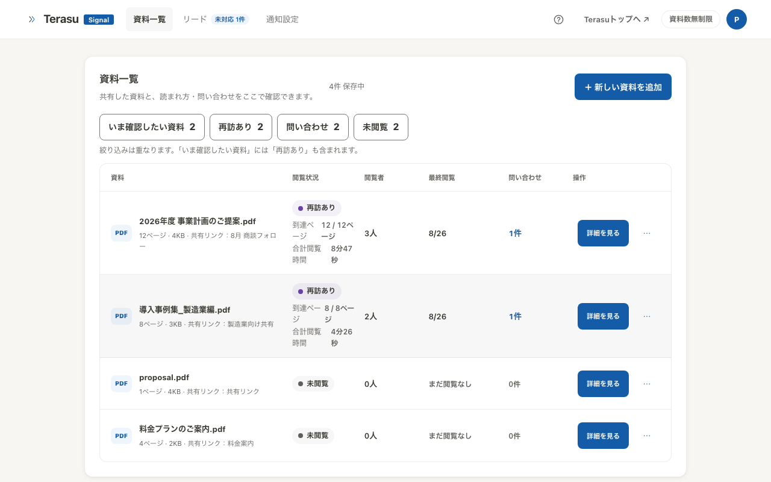The width and height of the screenshot is (771, 482).
Task: Click the Terasu Signal logo
Action: click(78, 19)
